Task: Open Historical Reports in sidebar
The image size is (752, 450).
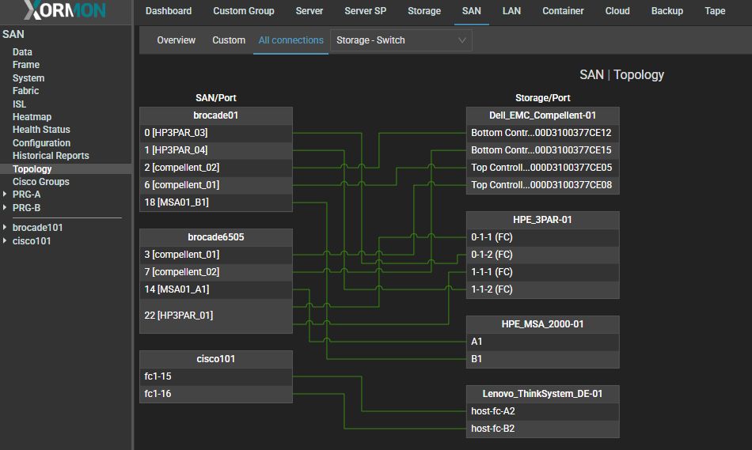Action: (51, 156)
